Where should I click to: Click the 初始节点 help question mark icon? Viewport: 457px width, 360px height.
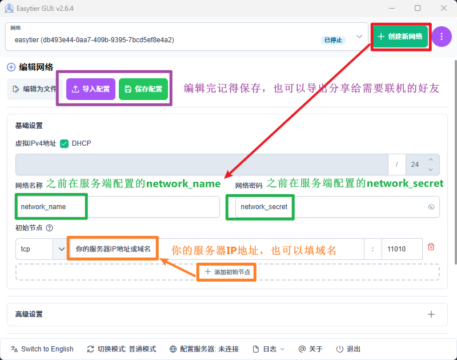(50, 228)
